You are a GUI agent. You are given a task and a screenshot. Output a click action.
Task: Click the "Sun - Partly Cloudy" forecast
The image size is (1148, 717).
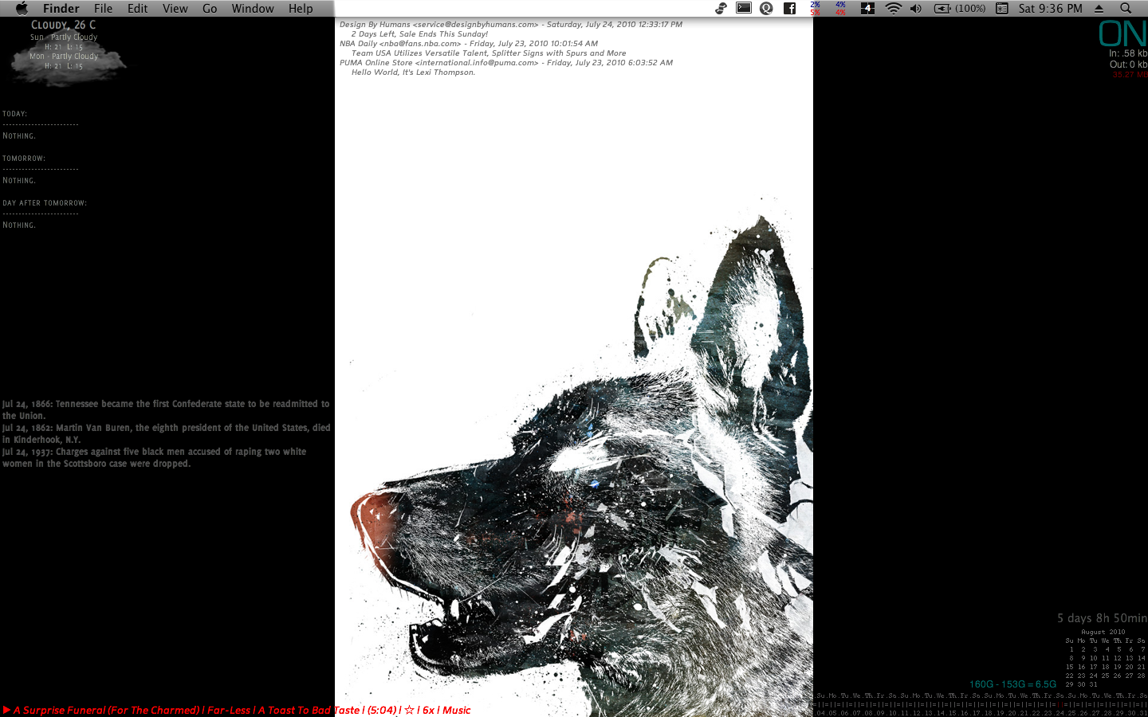[64, 37]
